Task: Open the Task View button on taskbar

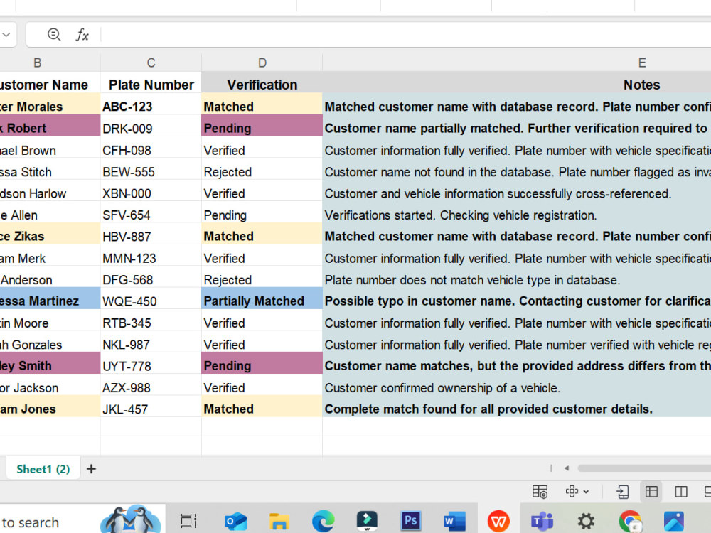Action: coord(188,521)
